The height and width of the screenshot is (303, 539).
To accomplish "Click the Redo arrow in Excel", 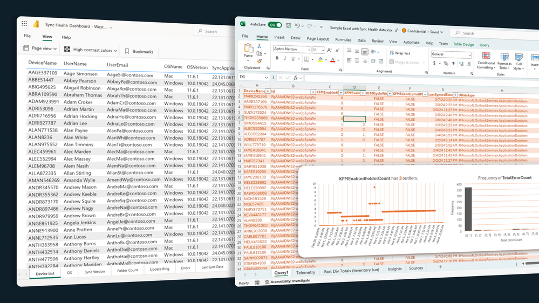I will coord(309,26).
